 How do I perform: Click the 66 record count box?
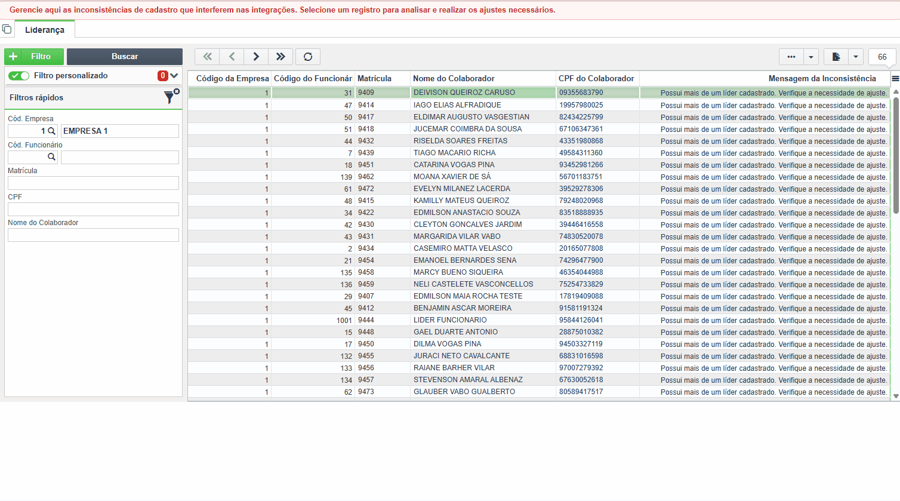pyautogui.click(x=882, y=57)
